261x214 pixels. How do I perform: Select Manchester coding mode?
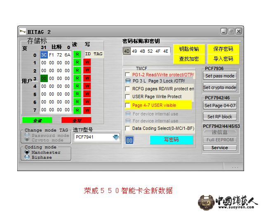[x=27, y=152]
